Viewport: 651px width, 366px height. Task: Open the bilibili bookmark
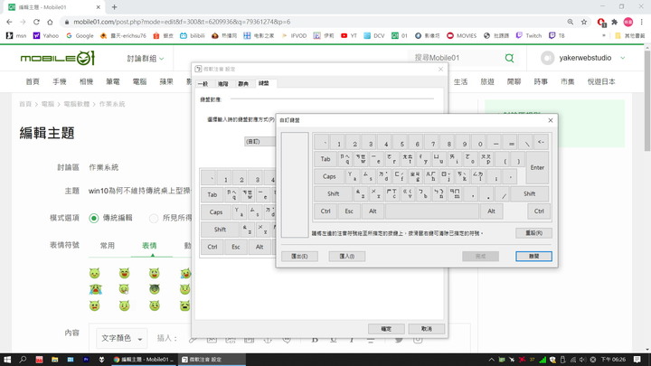point(193,35)
